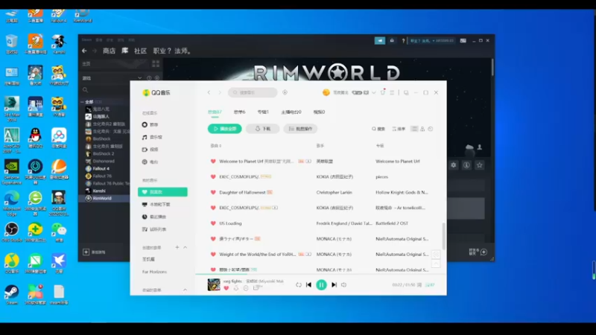This screenshot has width=596, height=335.
Task: Open the QQ Music main menu hamburger icon
Action: coord(392,92)
